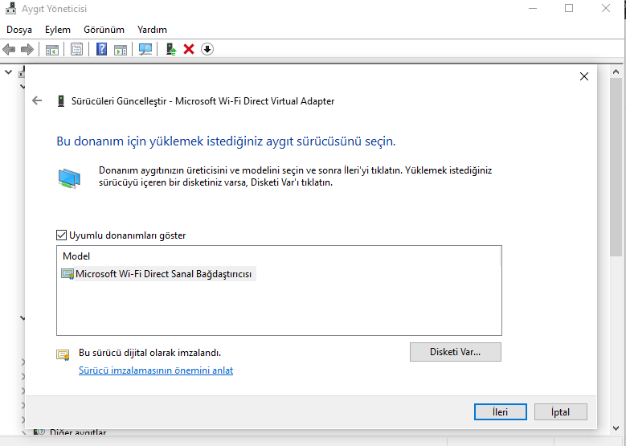Click the disable device down-arrow icon
Screen dimensions: 626x446
point(207,50)
